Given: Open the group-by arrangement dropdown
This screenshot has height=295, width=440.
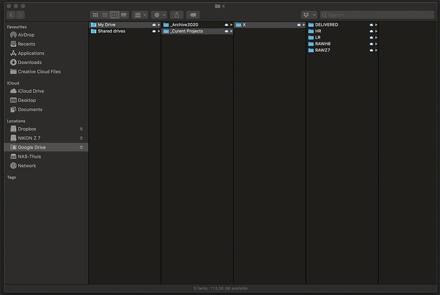Looking at the screenshot, I should (140, 15).
